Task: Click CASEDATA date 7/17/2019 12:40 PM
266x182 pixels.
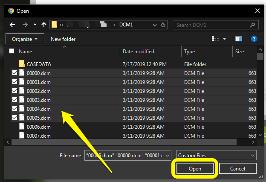Action: [145, 64]
